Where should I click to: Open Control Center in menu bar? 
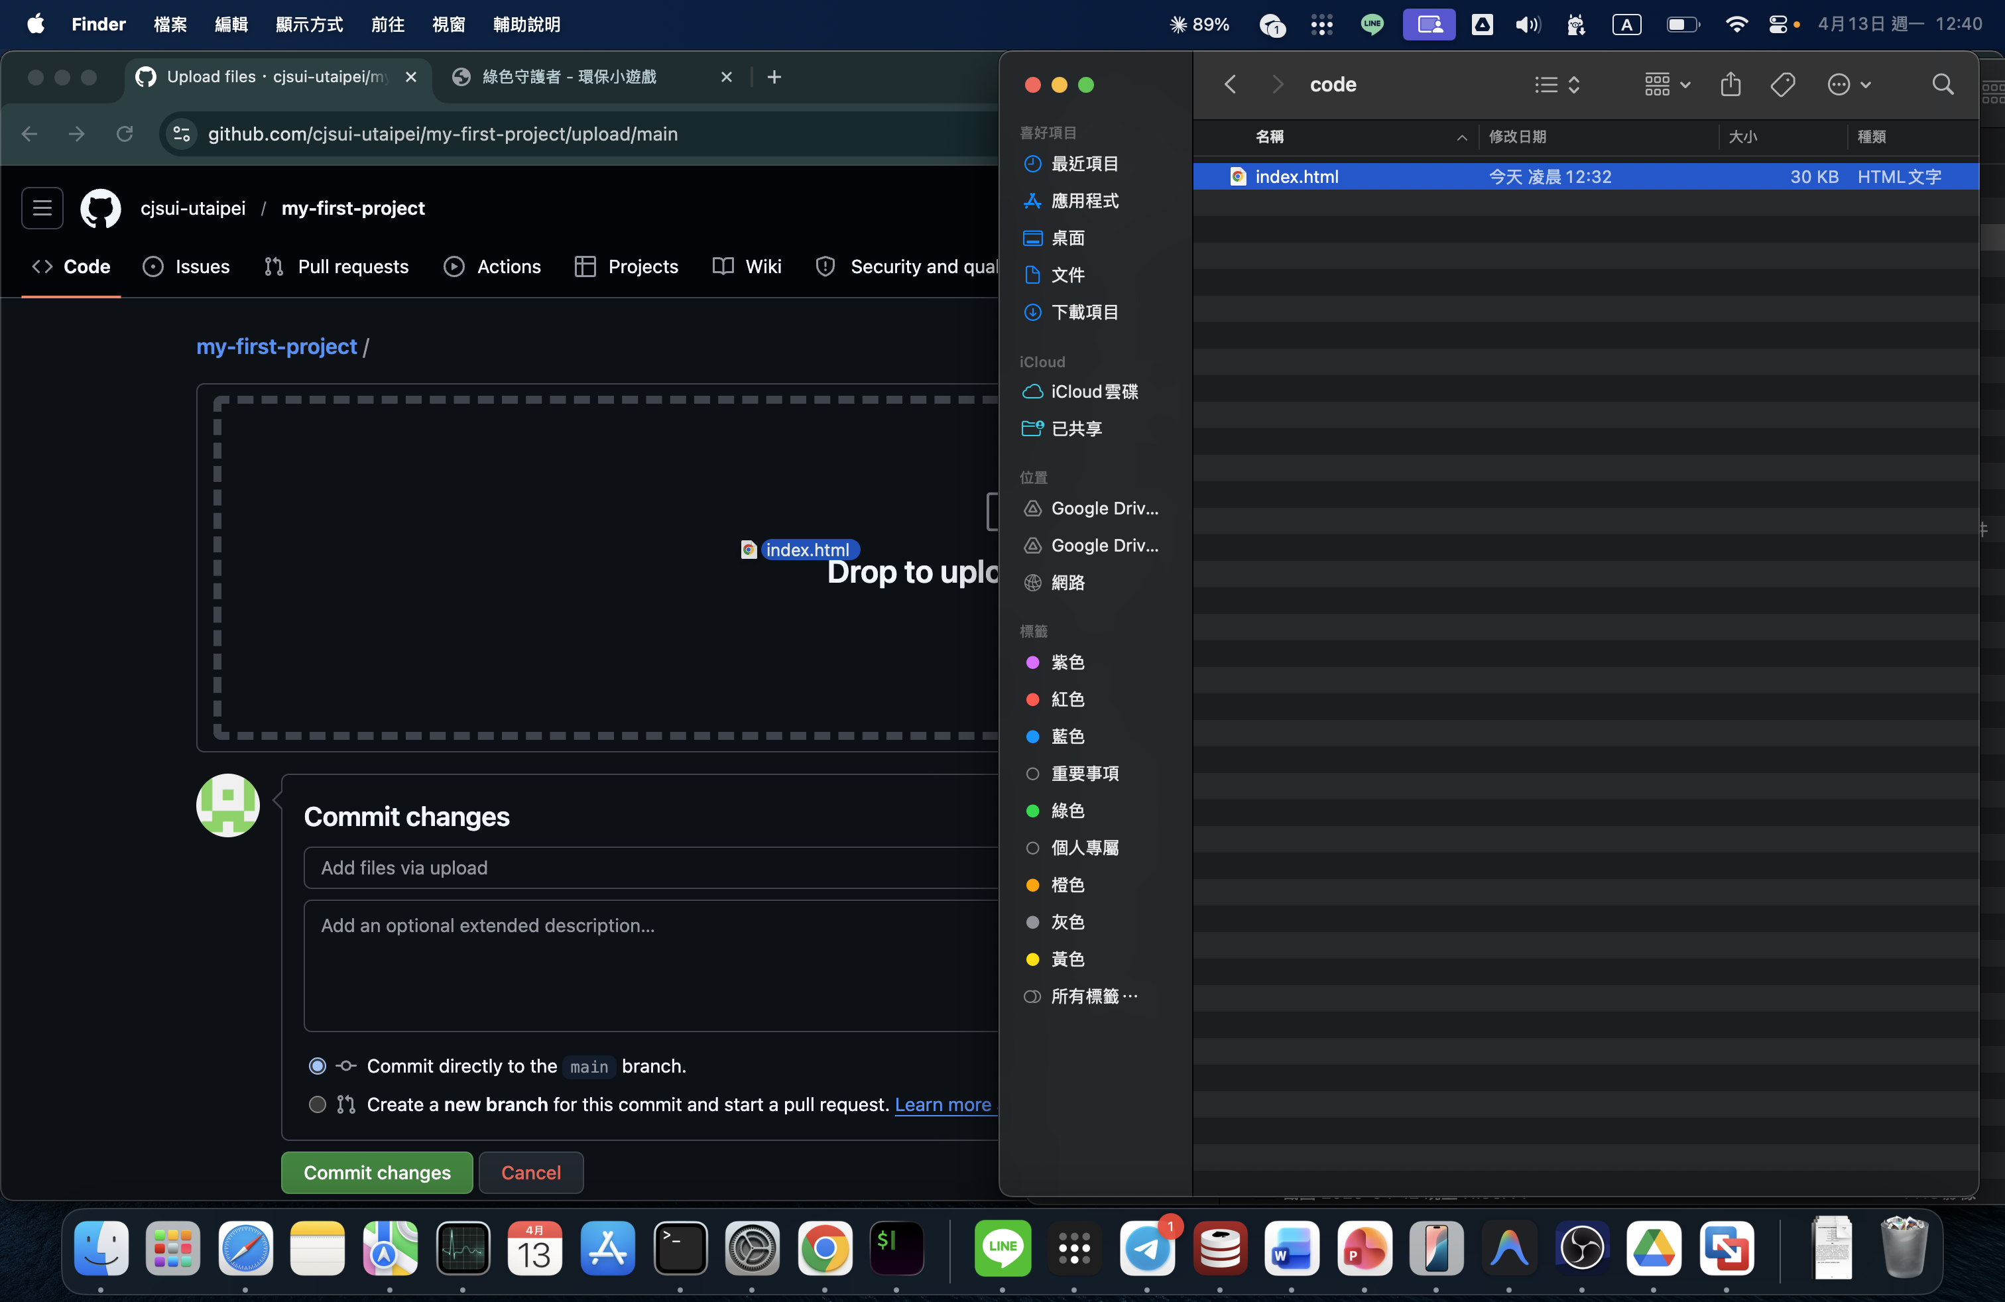[1778, 25]
